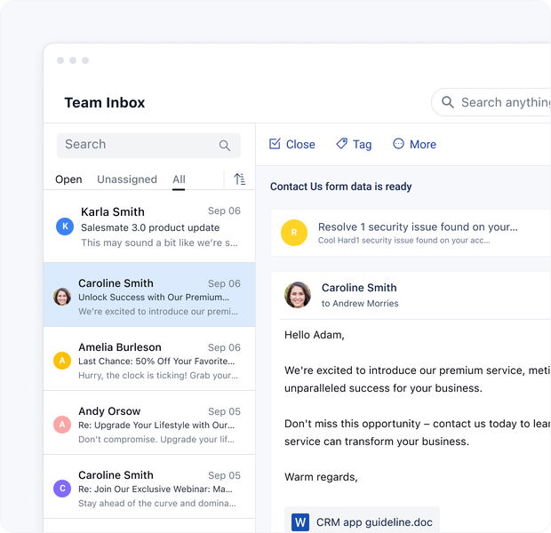
Task: Click the magnifier icon in the inbox search box
Action: [225, 145]
